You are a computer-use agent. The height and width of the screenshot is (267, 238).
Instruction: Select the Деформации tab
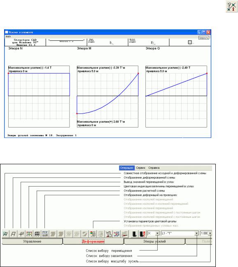tap(93, 241)
